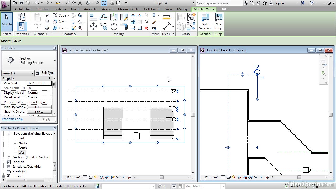The width and height of the screenshot is (336, 189).
Task: Collapse the Elevations (Building Elevation) tree node
Action: (9, 134)
